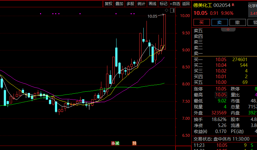This screenshot has width=257, height=150.
Task: Click the red 涨 event marker
Action: (x=113, y=143)
